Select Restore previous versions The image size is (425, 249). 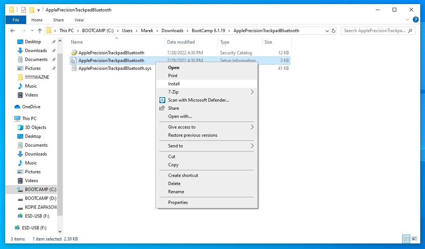(207, 135)
